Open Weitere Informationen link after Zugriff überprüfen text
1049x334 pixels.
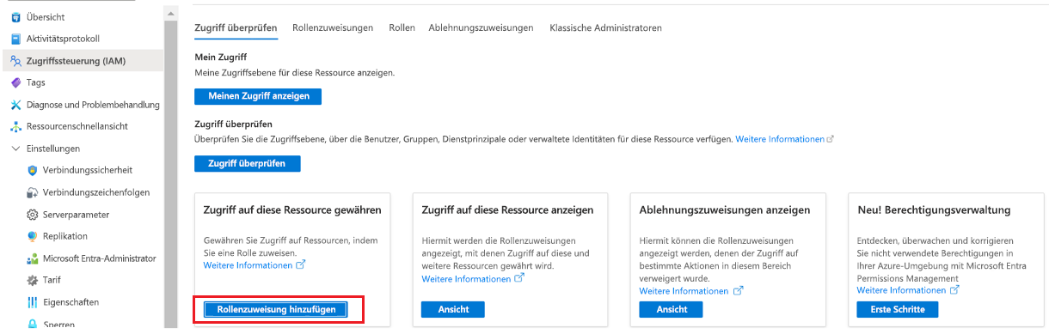pyautogui.click(x=779, y=139)
